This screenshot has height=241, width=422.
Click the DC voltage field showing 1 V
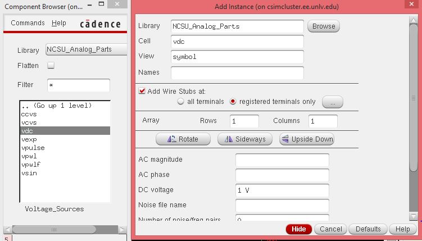coord(282,190)
